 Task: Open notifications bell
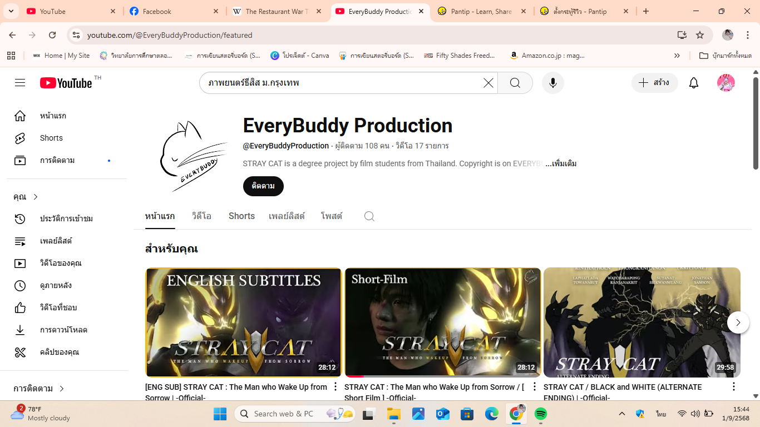tap(694, 83)
